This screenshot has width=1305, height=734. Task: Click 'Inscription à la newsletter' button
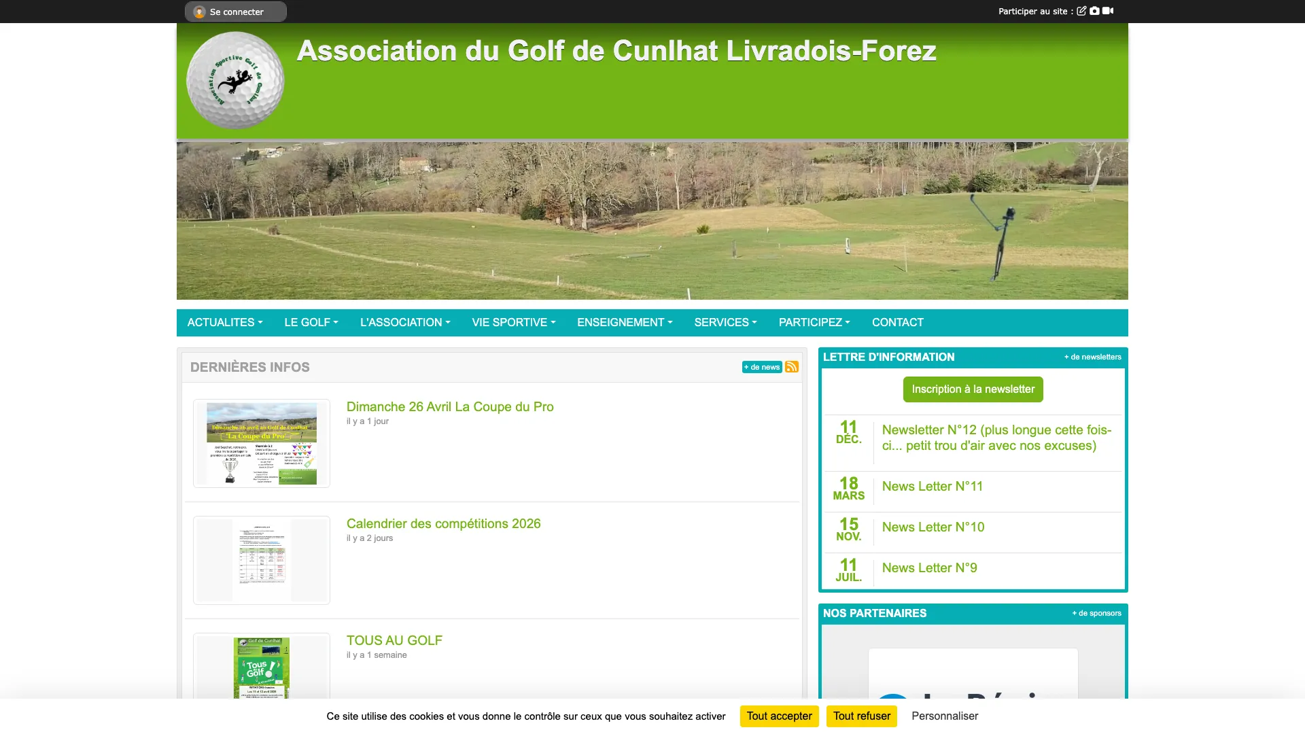click(x=972, y=389)
